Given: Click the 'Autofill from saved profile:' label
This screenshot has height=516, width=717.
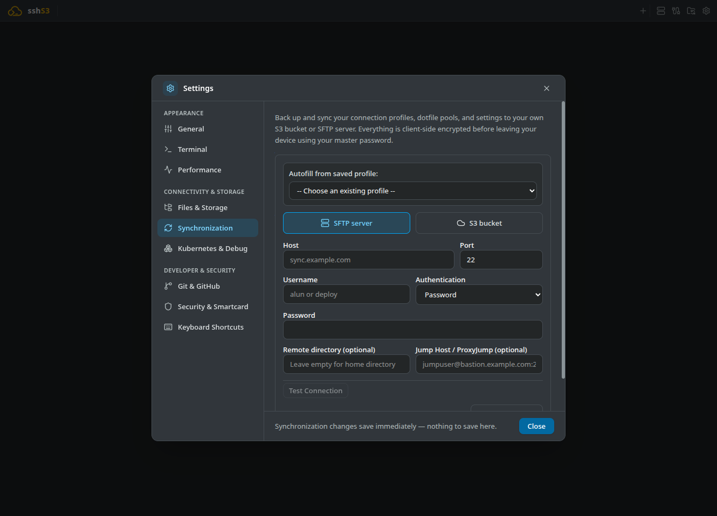Looking at the screenshot, I should 333,173.
